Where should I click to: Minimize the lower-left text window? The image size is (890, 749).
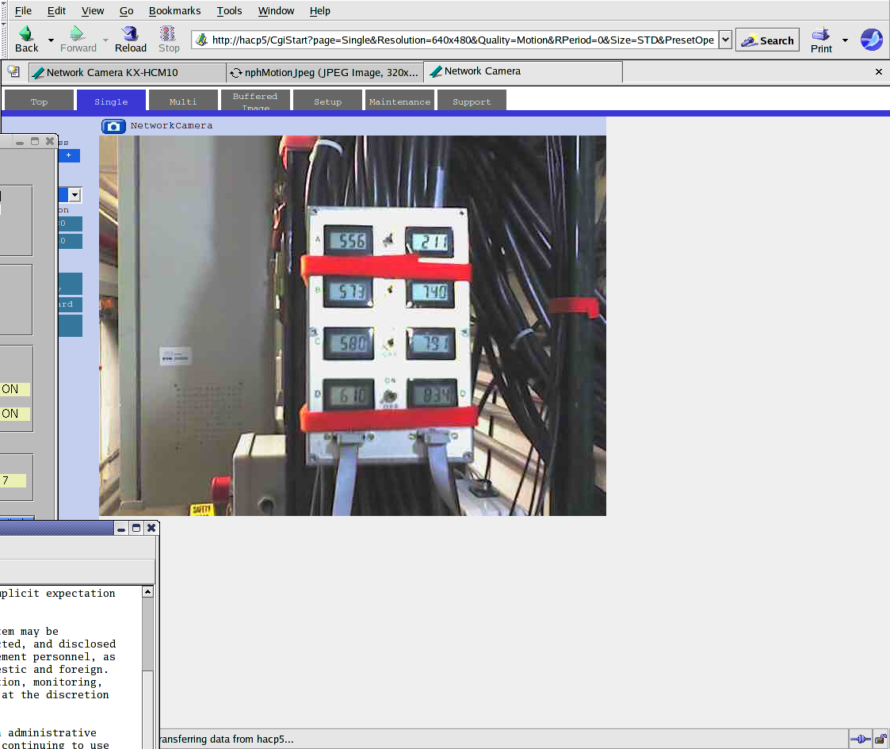121,528
